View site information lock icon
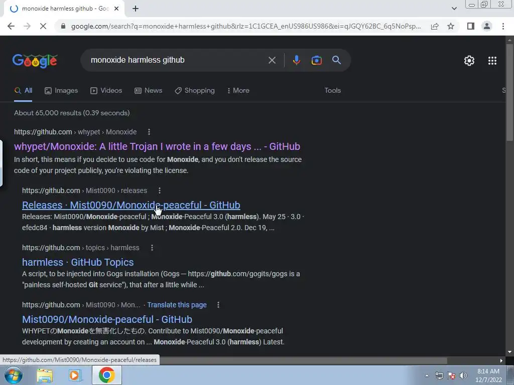Viewport: 514px width, 385px height. [63, 26]
